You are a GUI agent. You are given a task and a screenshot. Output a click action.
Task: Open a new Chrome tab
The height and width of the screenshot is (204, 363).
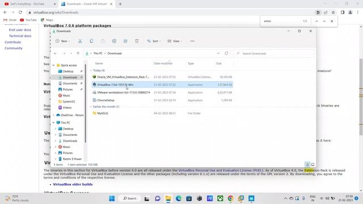point(120,4)
